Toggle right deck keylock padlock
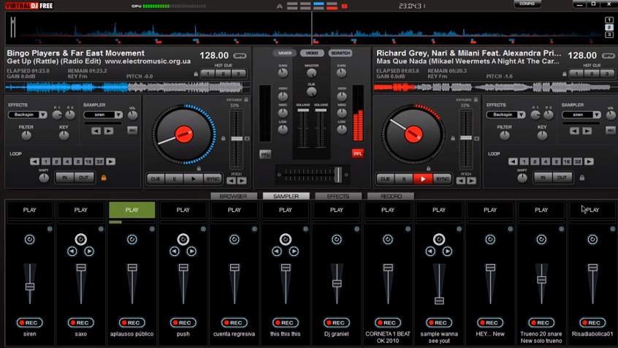 point(476,100)
